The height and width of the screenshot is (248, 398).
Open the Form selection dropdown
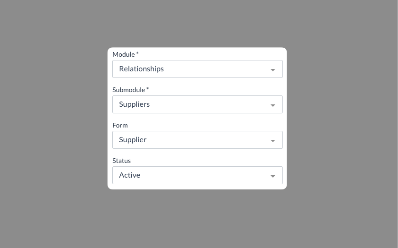(x=197, y=140)
